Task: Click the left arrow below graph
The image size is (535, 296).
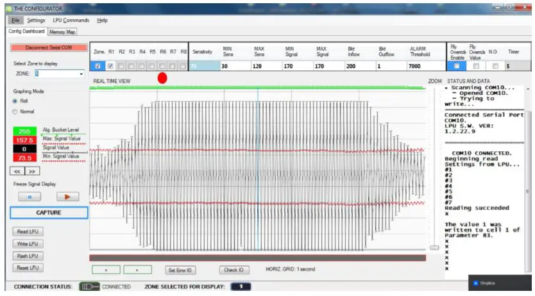Action: (x=106, y=270)
